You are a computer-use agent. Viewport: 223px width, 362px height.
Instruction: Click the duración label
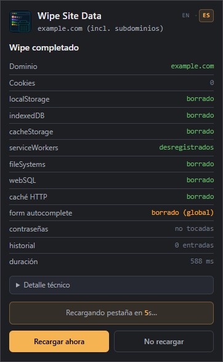(23, 262)
